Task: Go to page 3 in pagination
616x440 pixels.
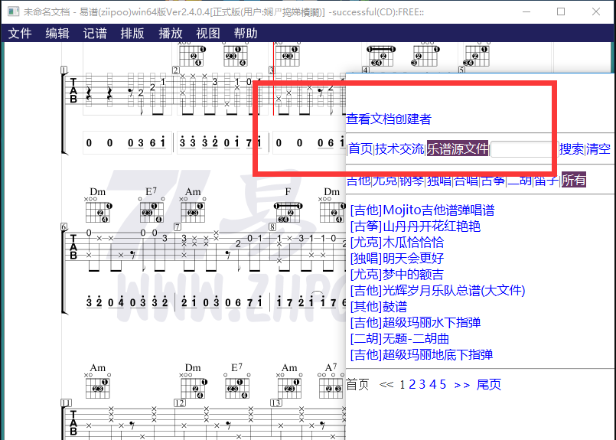Action: pyautogui.click(x=422, y=385)
